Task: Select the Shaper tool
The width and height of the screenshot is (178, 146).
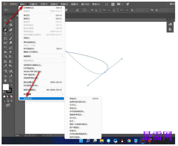Action: tap(5, 43)
